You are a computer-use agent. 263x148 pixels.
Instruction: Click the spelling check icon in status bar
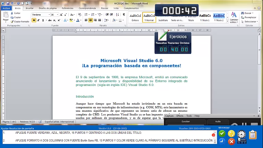tap(40, 122)
